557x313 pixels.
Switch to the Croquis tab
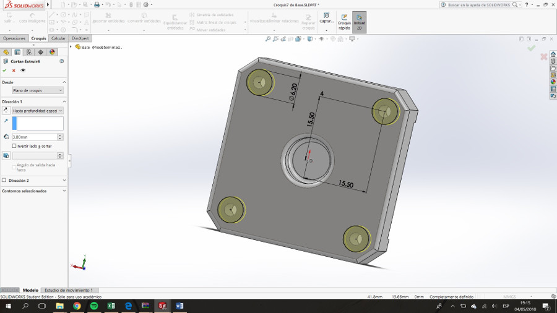point(38,38)
